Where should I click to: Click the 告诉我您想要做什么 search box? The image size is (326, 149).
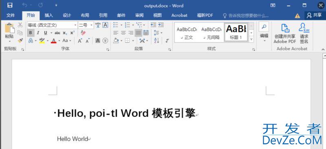point(246,15)
